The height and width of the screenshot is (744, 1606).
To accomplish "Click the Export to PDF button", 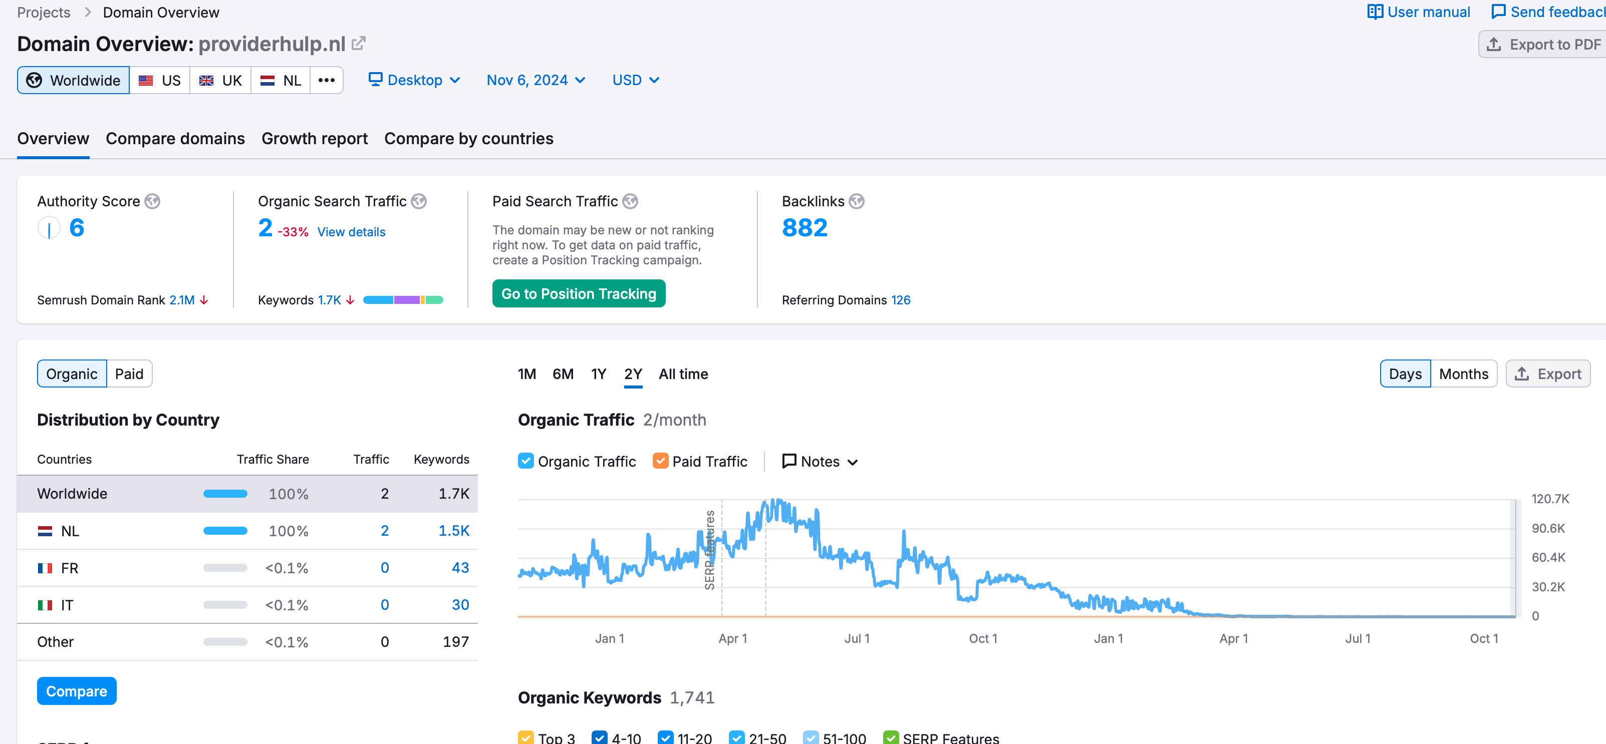I will click(1542, 44).
